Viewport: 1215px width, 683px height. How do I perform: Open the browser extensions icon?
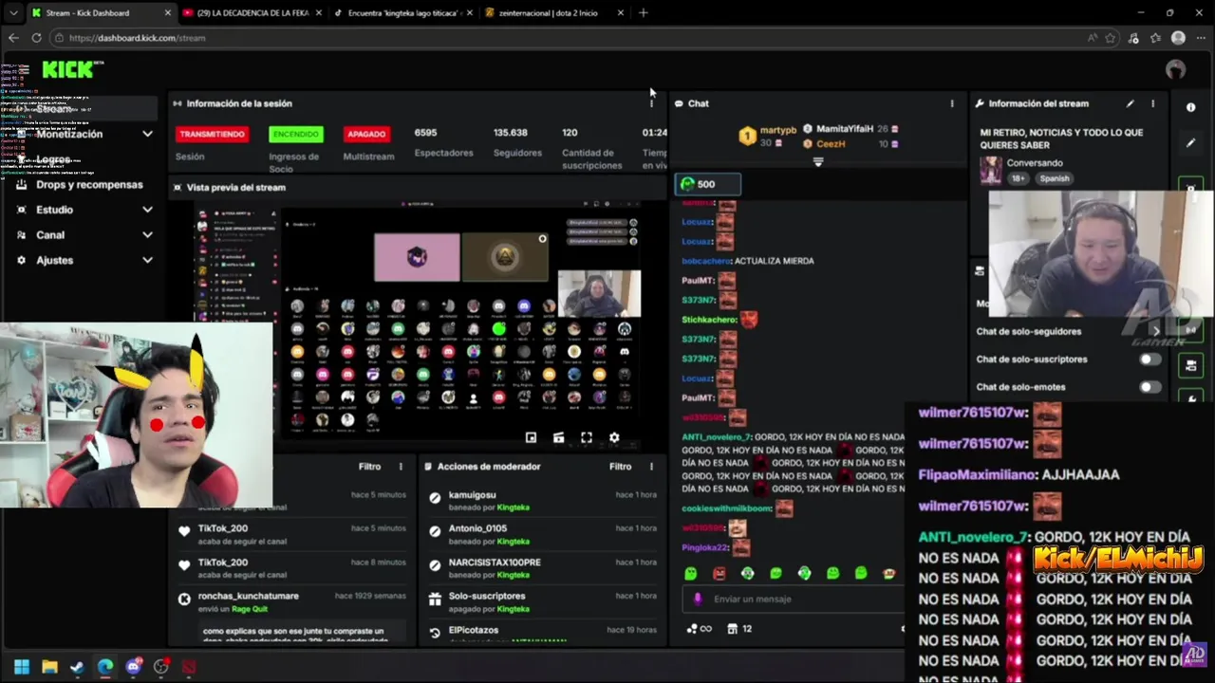point(1133,38)
